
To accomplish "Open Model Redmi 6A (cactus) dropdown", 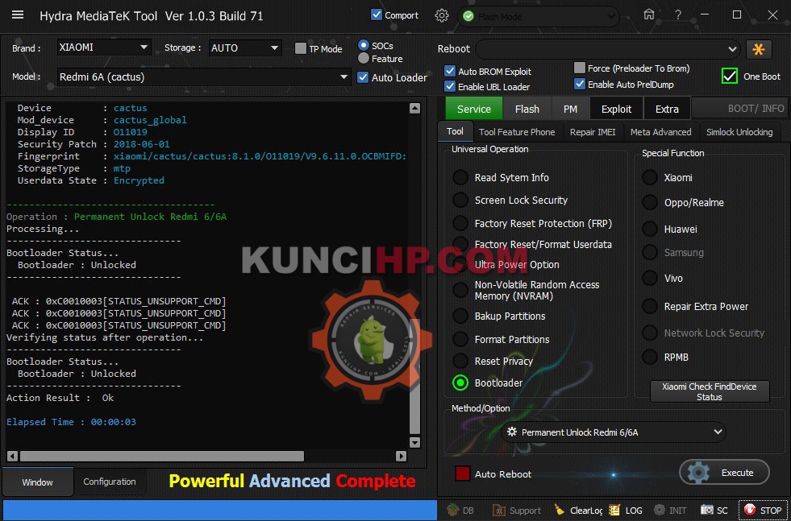I will click(x=204, y=77).
